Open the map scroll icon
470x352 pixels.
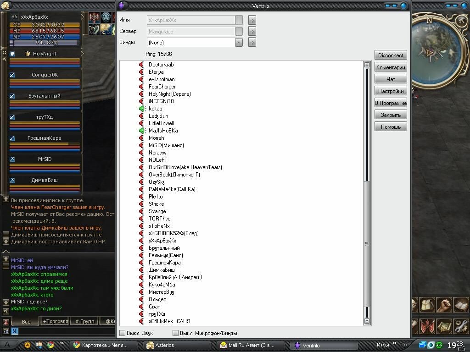click(x=444, y=326)
